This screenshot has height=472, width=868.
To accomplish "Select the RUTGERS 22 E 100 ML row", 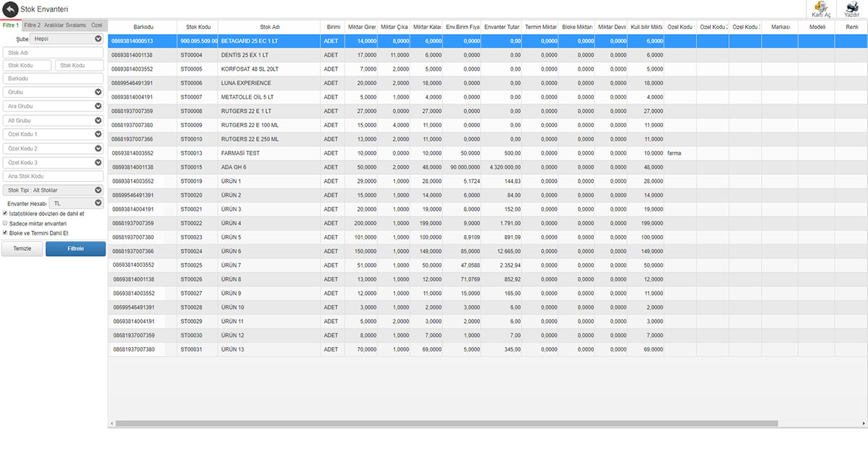I will (x=488, y=125).
